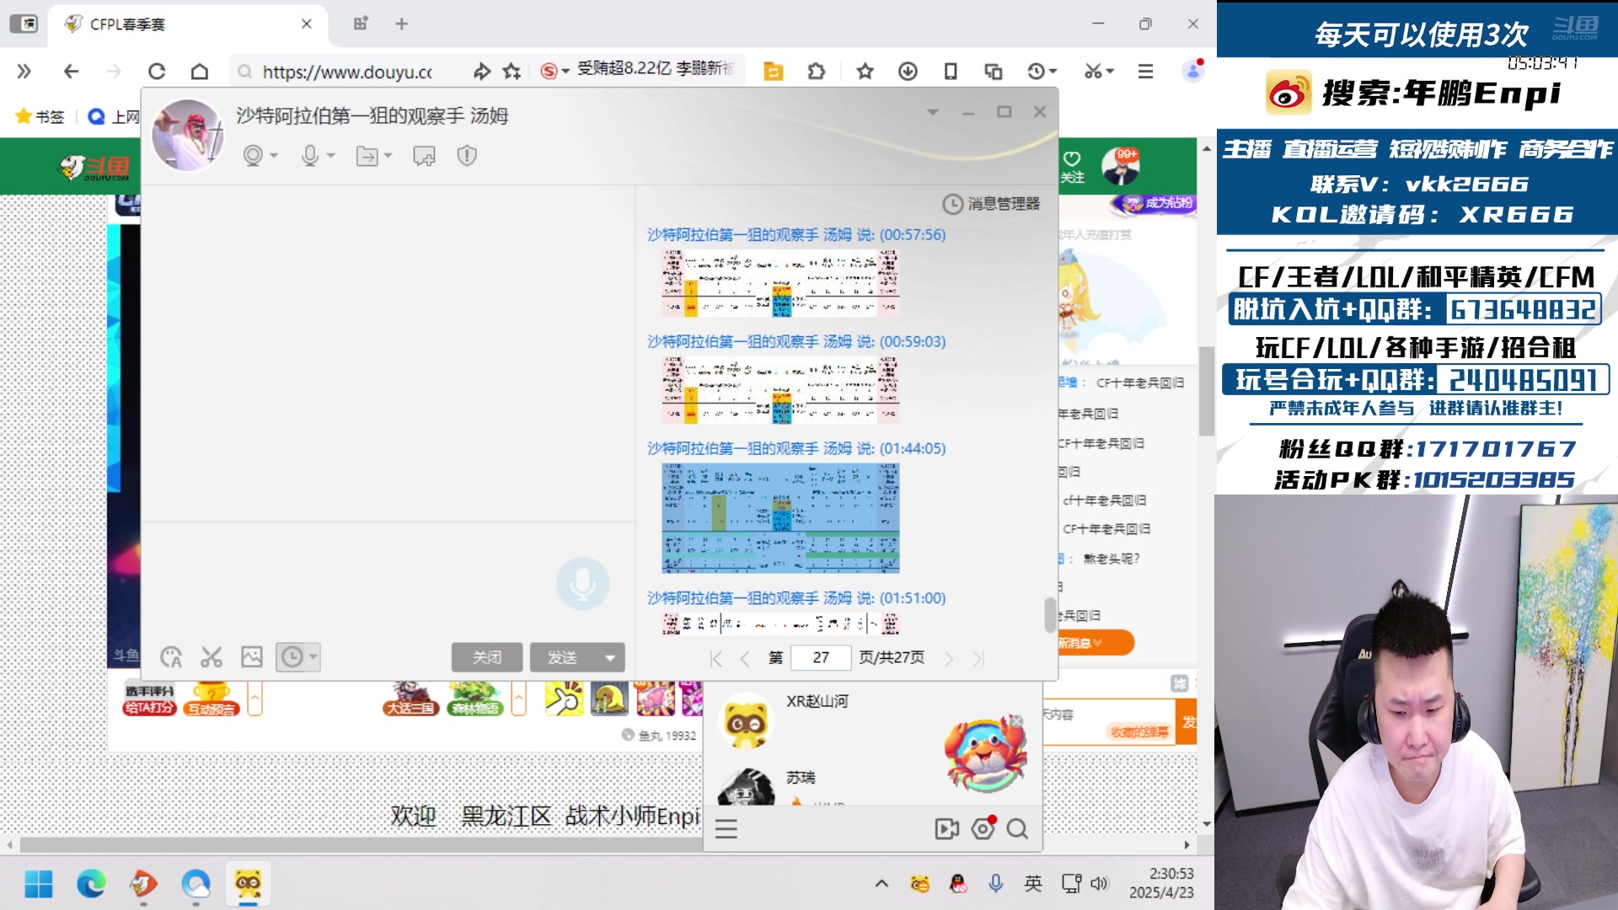Open browser downloads icon

tap(908, 72)
